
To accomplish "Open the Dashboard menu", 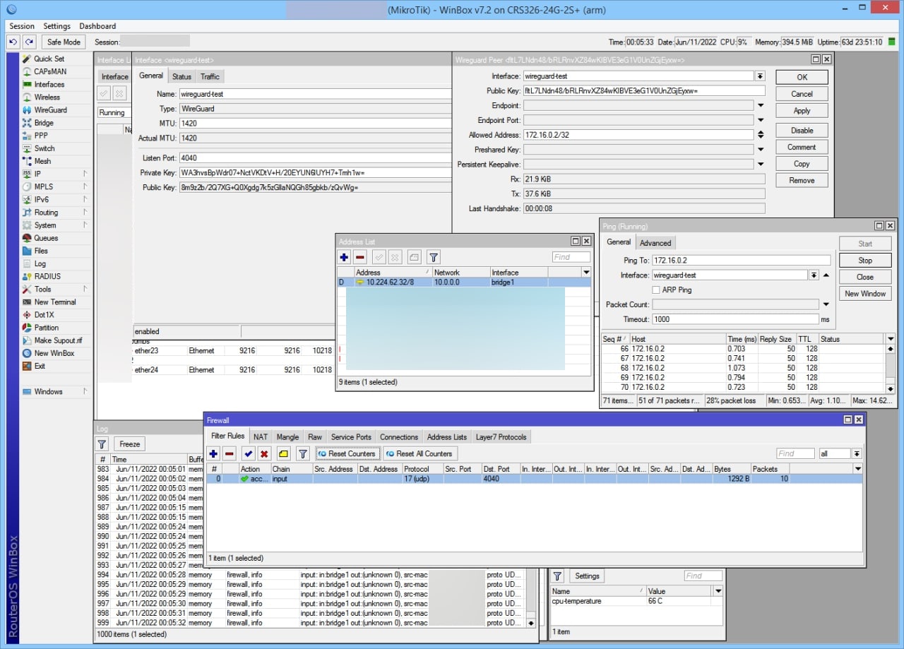I will click(97, 26).
